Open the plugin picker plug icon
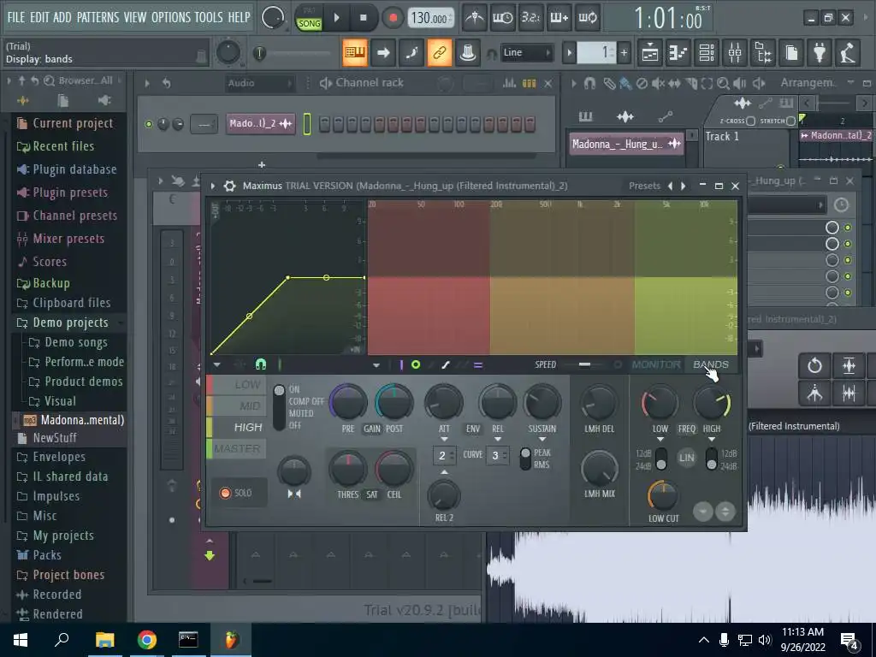Image resolution: width=876 pixels, height=657 pixels. [x=820, y=52]
